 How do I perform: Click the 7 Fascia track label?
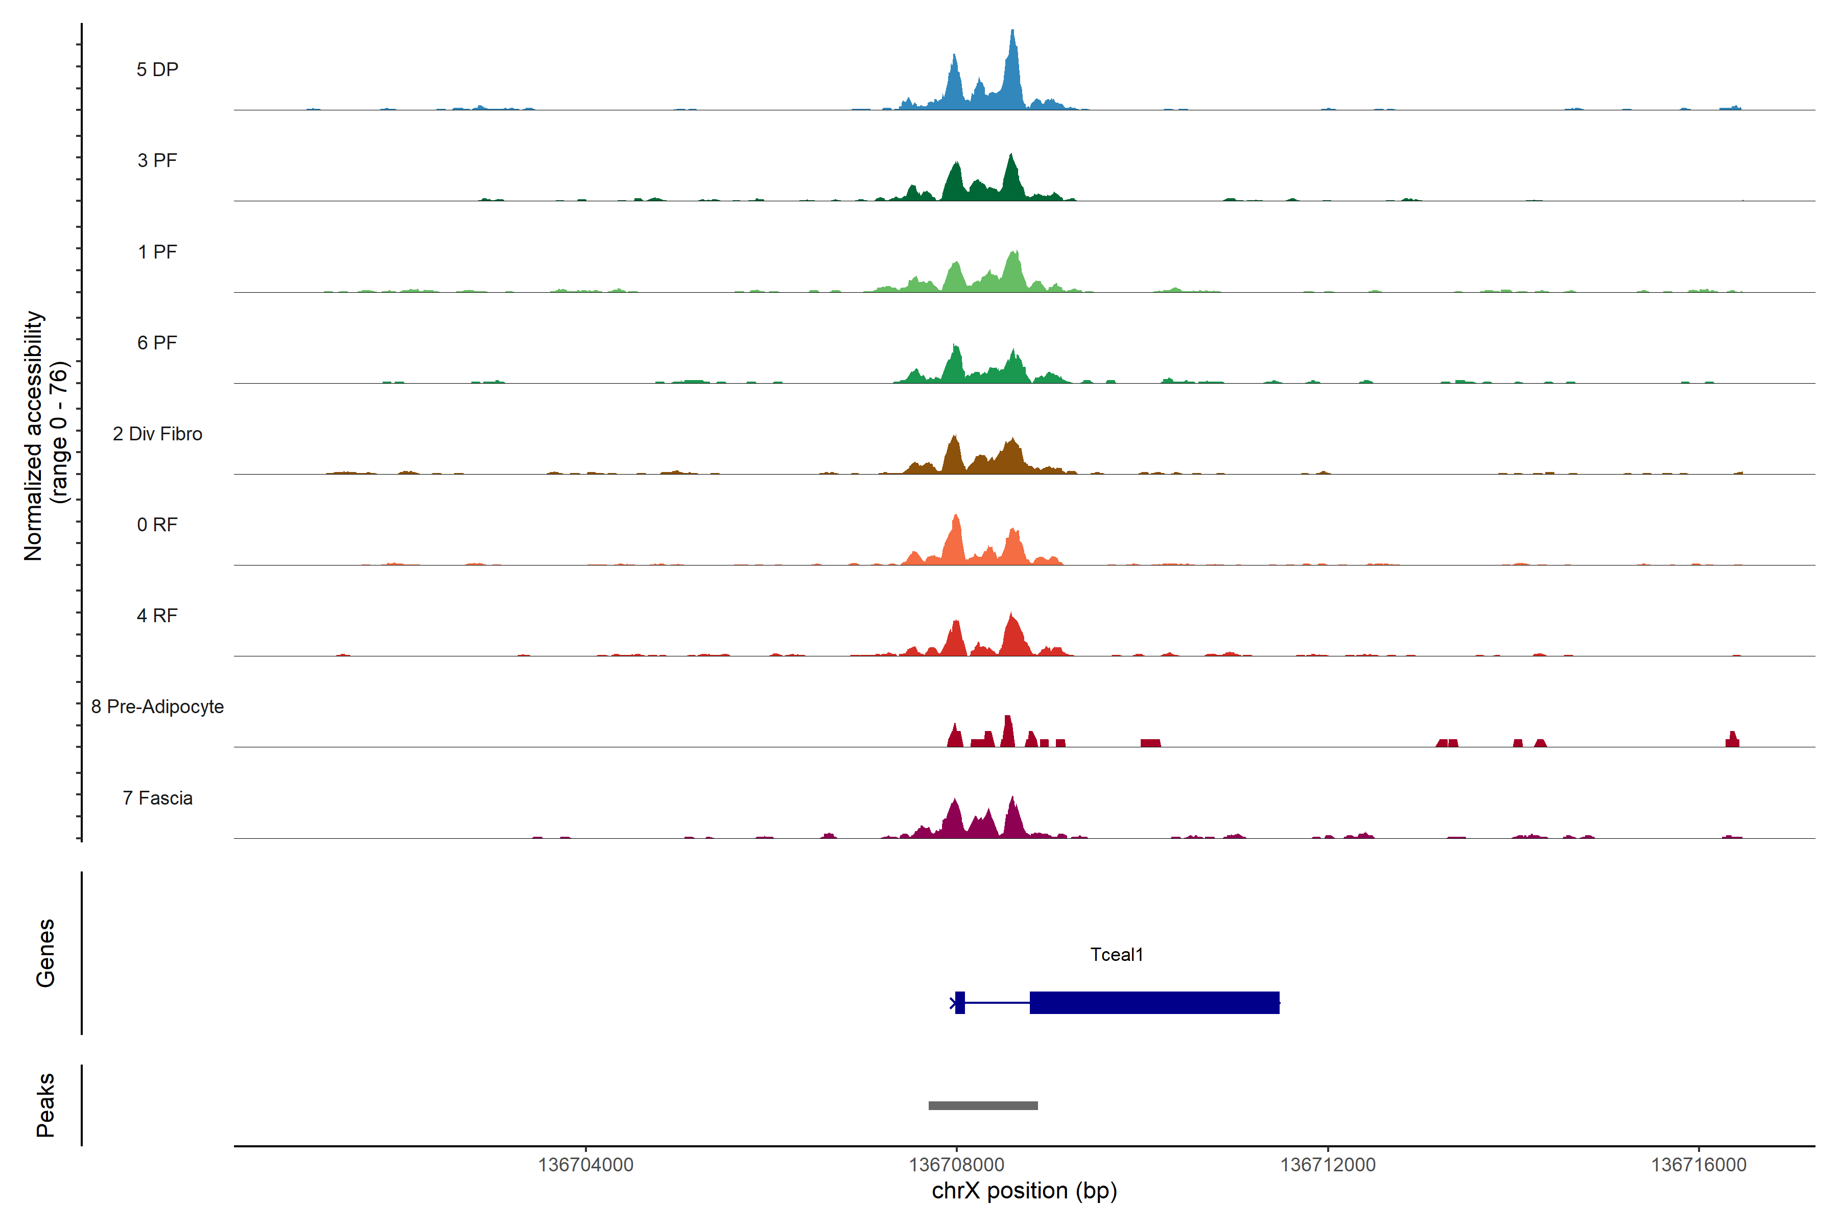[x=157, y=797]
